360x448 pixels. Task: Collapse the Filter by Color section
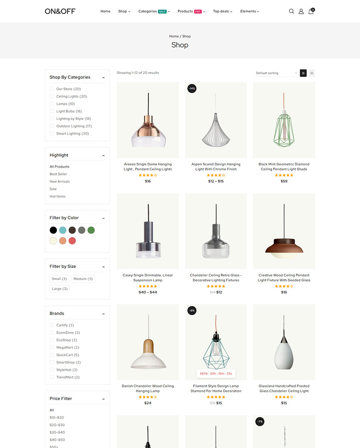tap(103, 218)
